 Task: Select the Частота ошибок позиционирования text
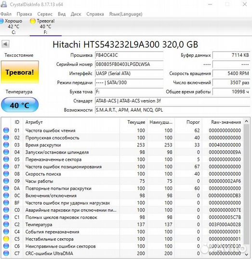pyautogui.click(x=64, y=167)
